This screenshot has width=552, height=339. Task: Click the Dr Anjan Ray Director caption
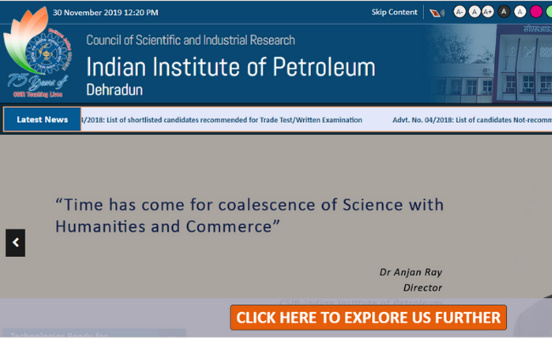tap(411, 280)
